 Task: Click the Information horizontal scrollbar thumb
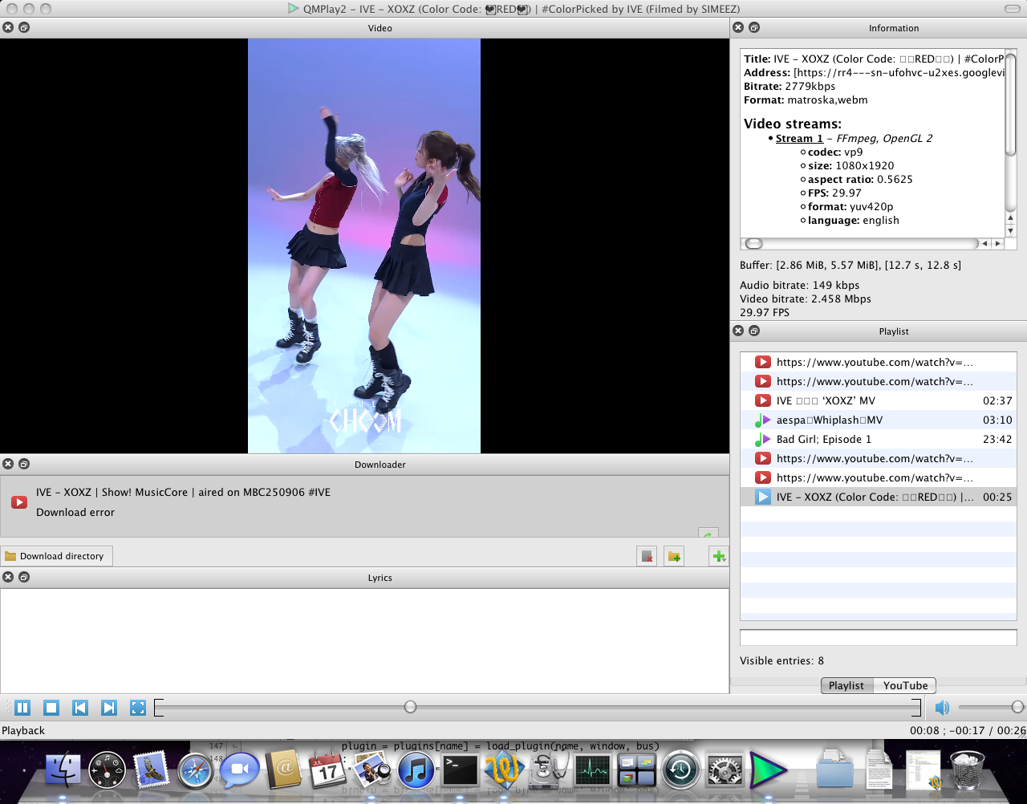[x=753, y=243]
